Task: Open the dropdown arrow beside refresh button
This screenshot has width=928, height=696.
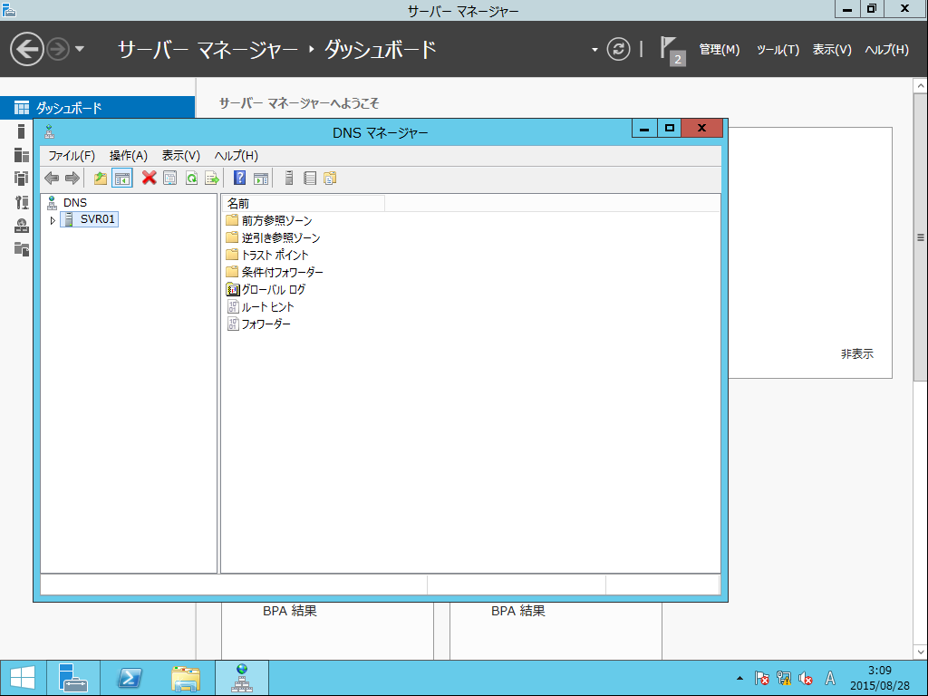Action: point(594,50)
